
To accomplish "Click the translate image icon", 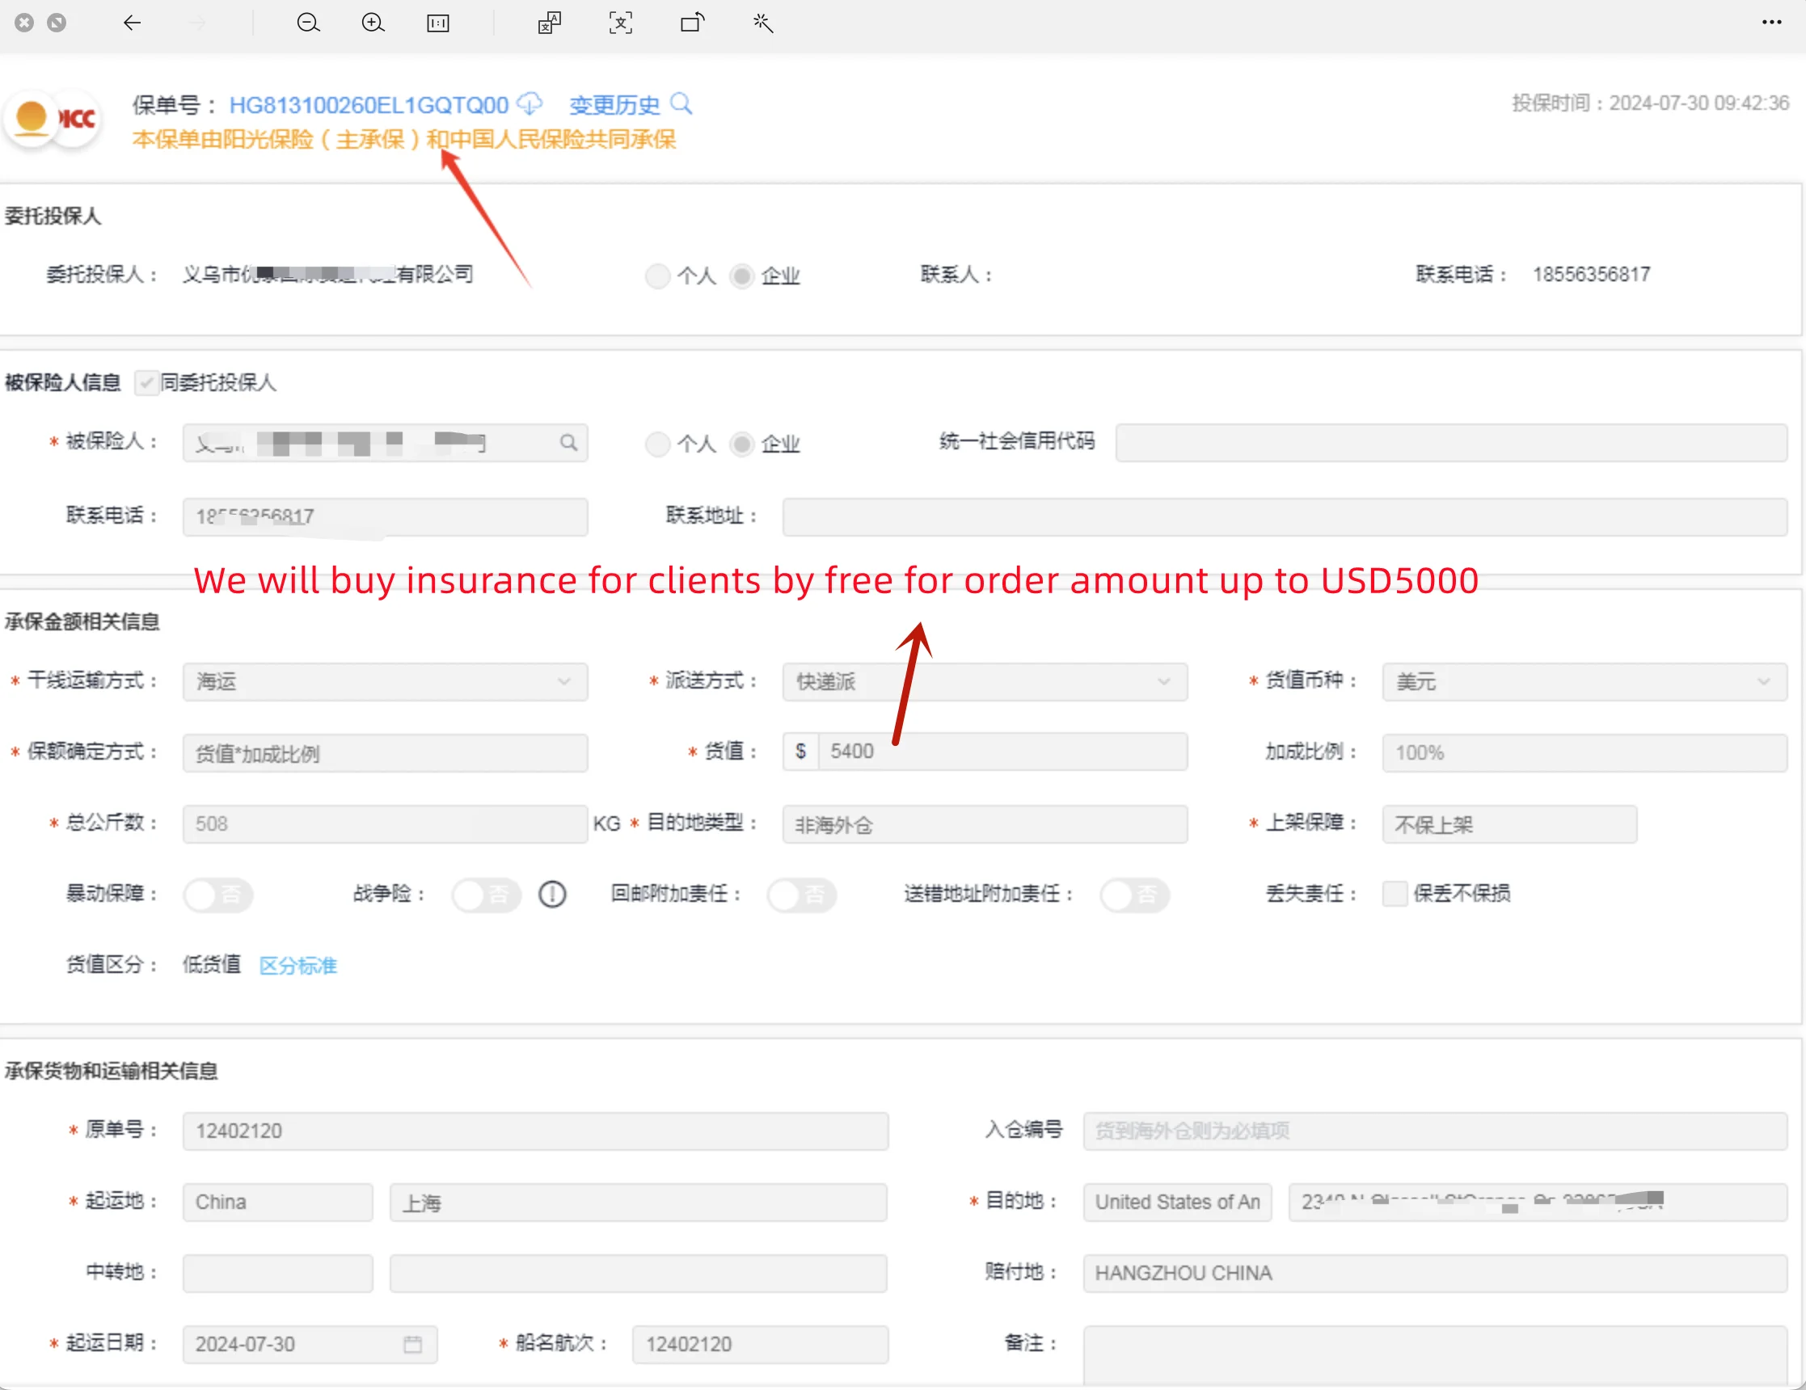I will click(x=550, y=23).
